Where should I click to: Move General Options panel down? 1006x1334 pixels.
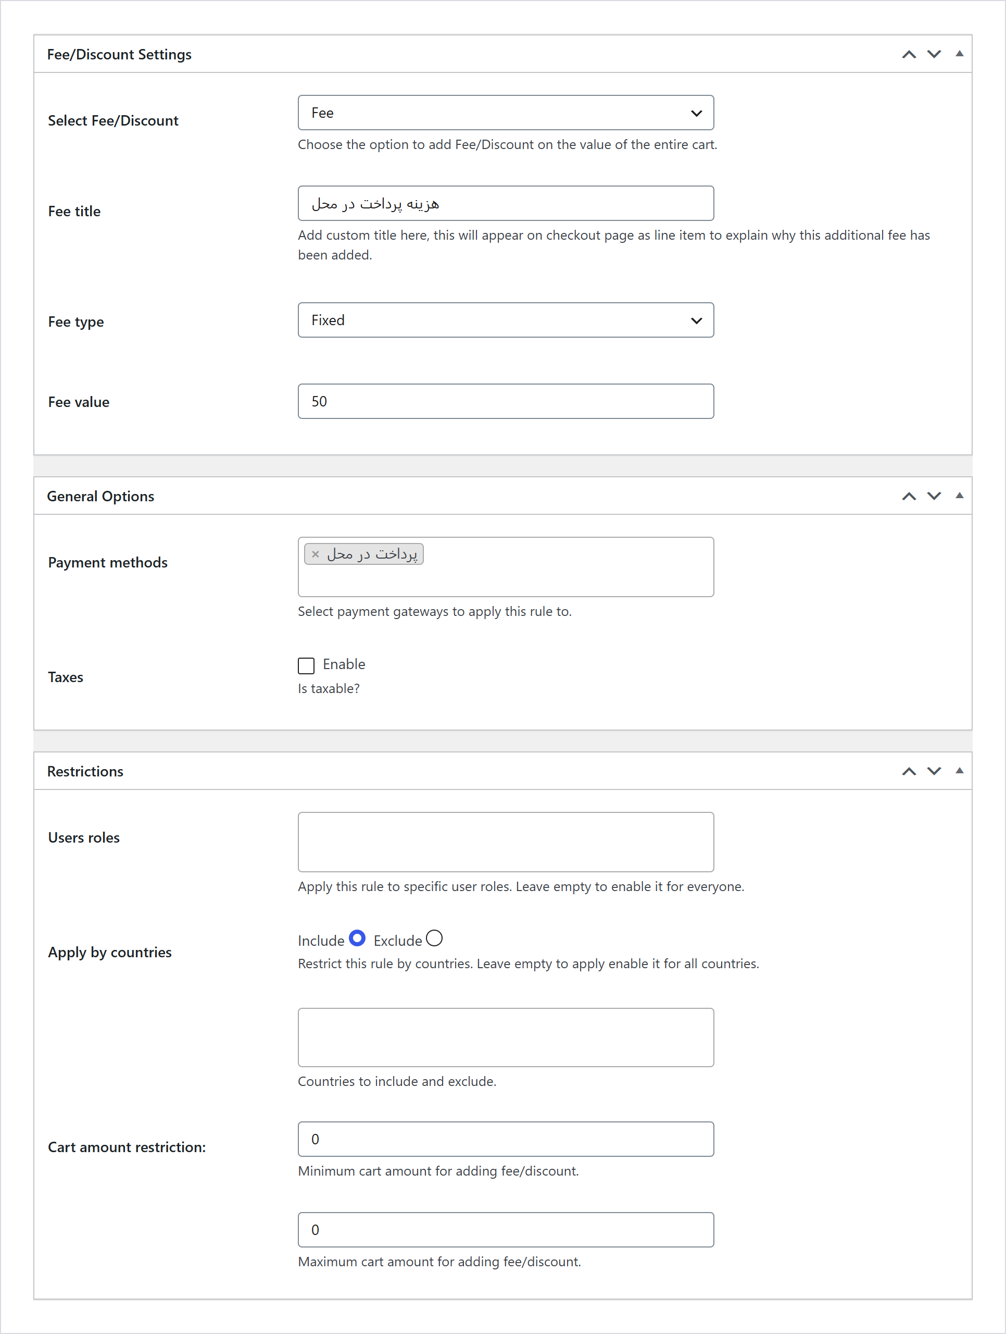tap(934, 496)
